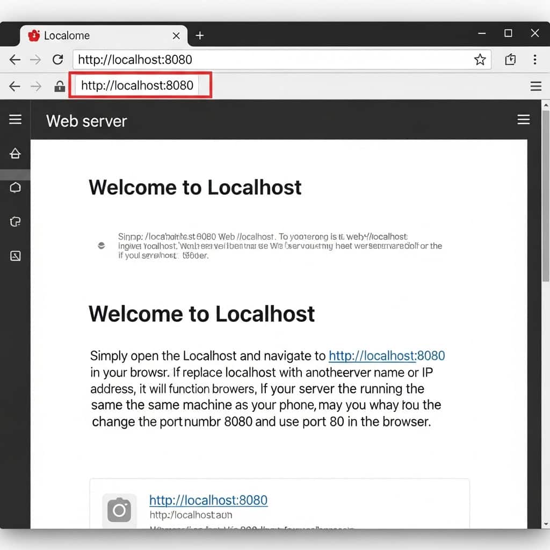Open the sidebar icon directly below the hexagon
Viewport: 550px width, 550px height.
point(15,221)
